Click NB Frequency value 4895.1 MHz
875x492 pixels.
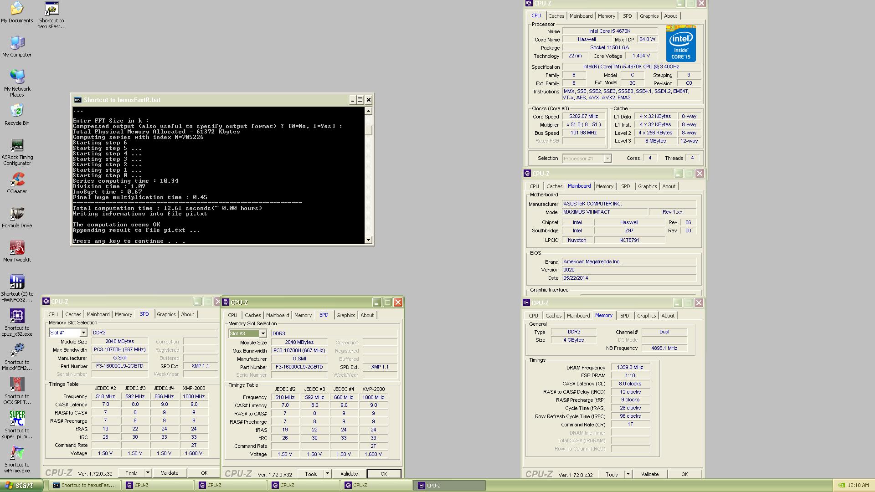(x=664, y=348)
